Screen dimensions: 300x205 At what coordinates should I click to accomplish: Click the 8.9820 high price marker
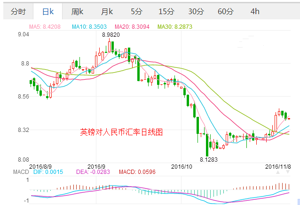111,35
